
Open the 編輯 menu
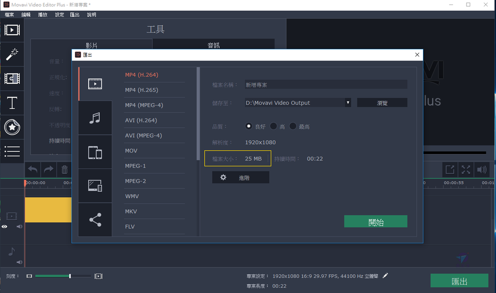point(26,15)
